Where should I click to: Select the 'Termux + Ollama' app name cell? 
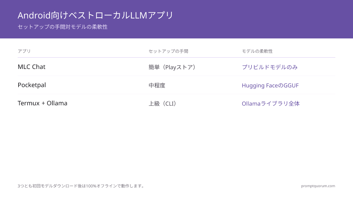[x=42, y=103]
